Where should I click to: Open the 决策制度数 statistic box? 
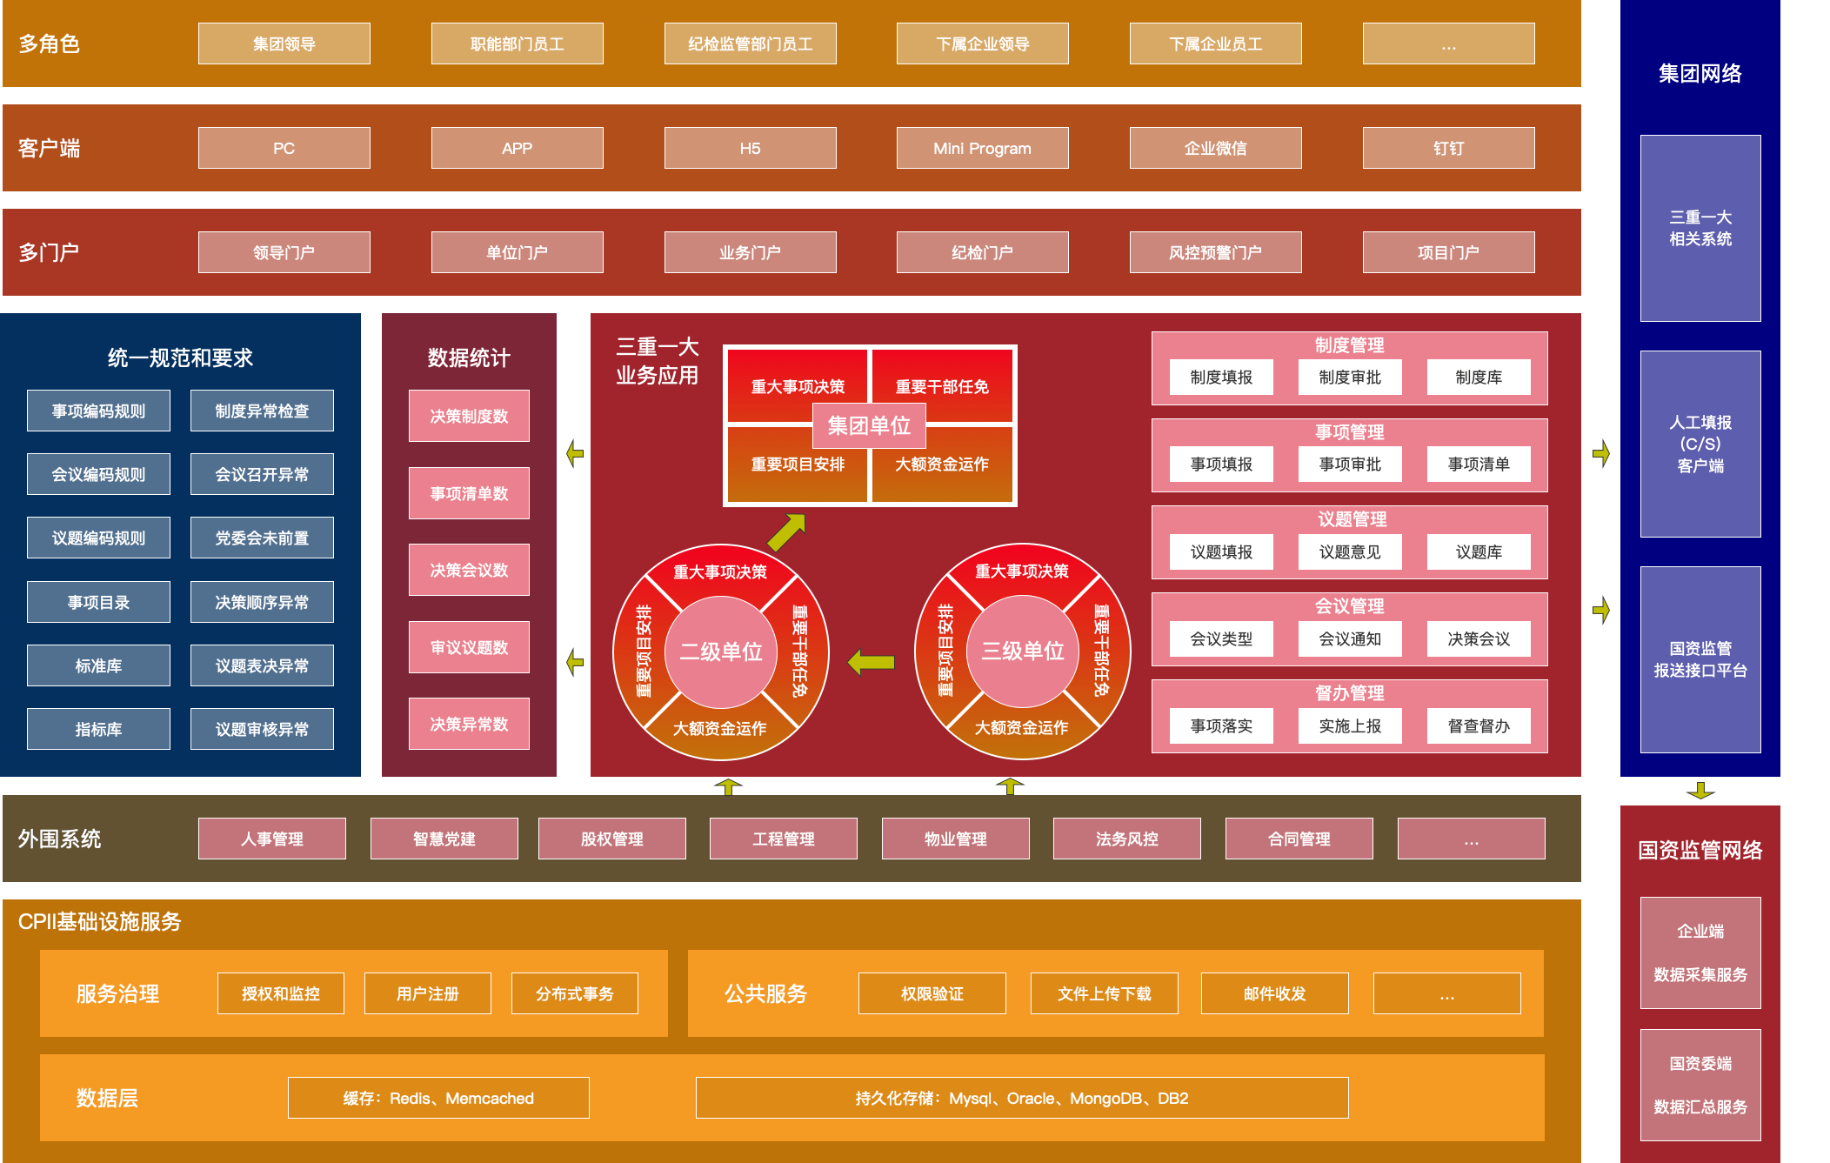tap(469, 416)
